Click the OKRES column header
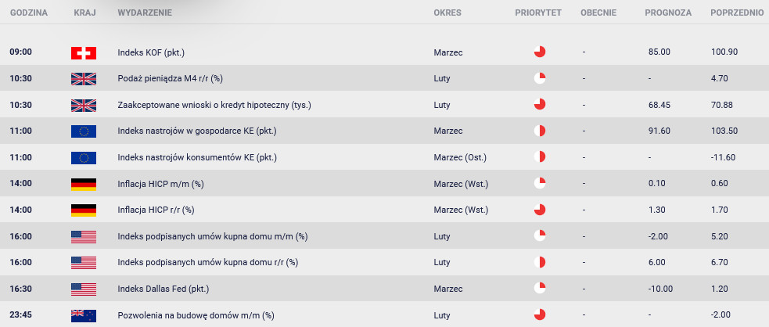Screen dimensions: 769x327 [x=447, y=13]
